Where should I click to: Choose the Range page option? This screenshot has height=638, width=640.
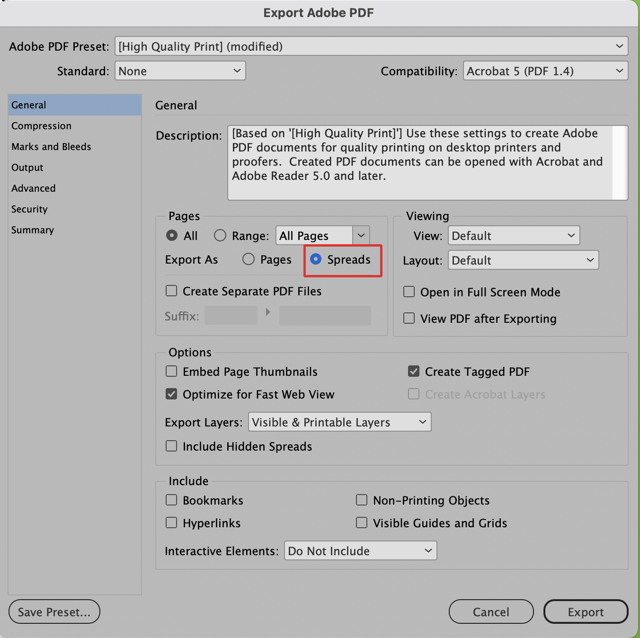click(x=220, y=235)
